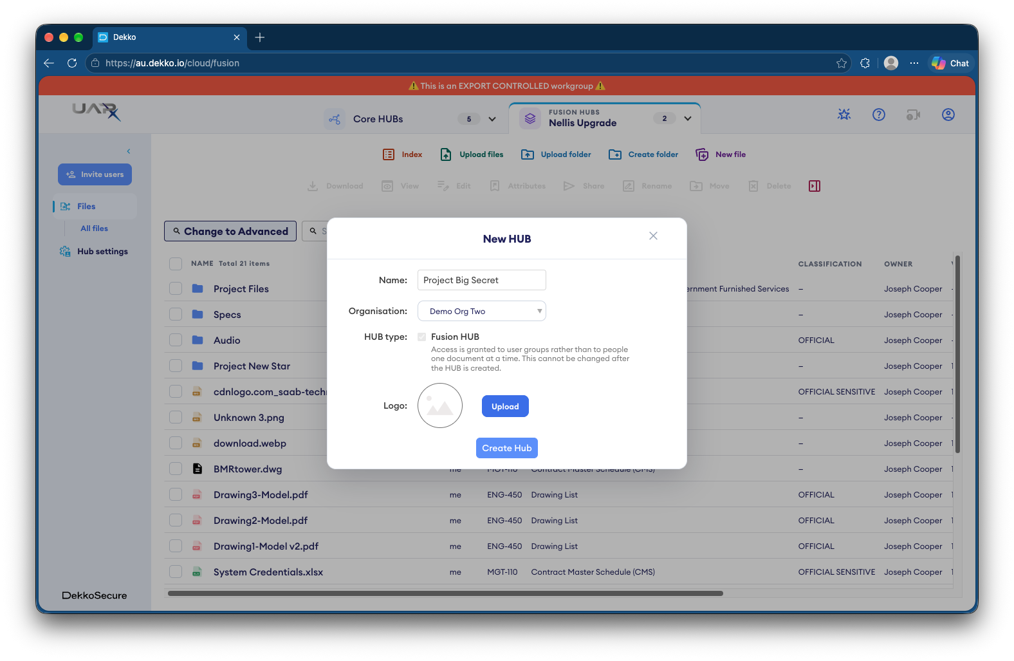Click the video camera icon in header

pos(914,115)
